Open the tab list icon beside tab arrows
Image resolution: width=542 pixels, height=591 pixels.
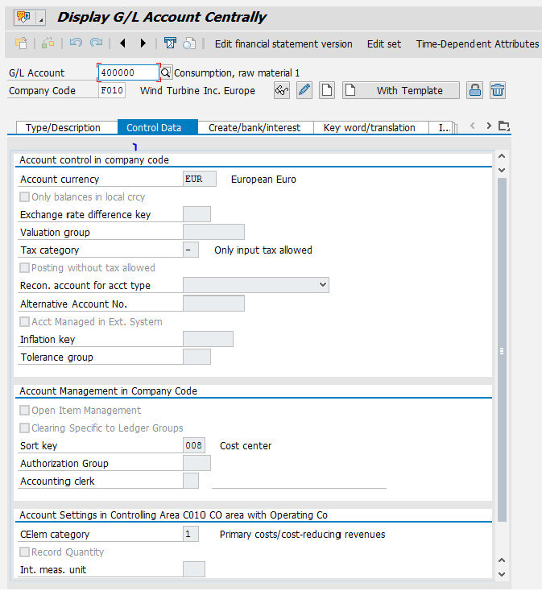504,126
